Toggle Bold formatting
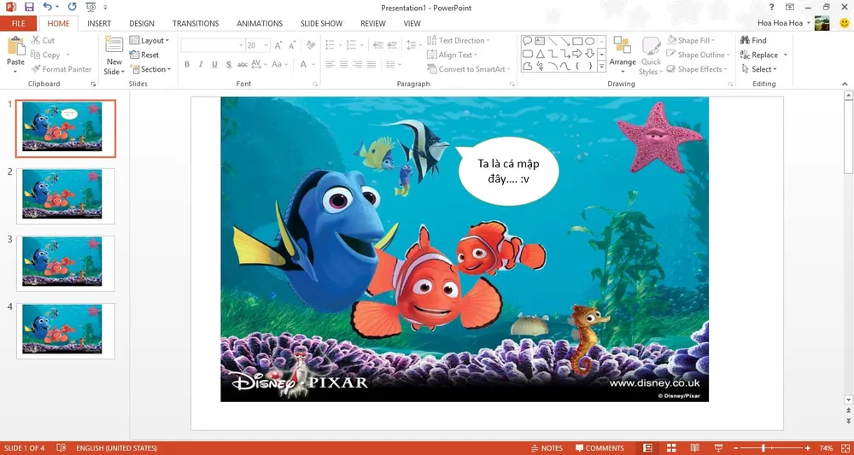This screenshot has height=455, width=854. coord(187,64)
